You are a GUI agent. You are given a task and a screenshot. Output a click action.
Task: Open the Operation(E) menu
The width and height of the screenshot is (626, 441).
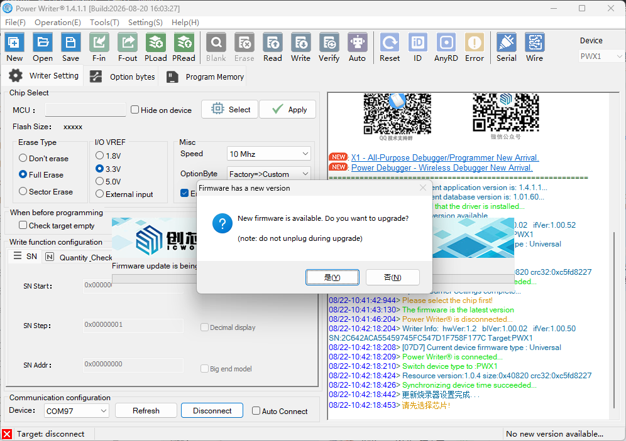click(x=57, y=23)
